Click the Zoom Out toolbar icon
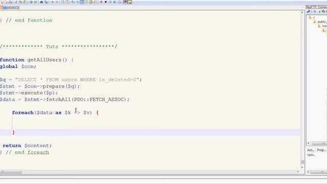Screen dimensions: 327x184 tap(57, 2)
